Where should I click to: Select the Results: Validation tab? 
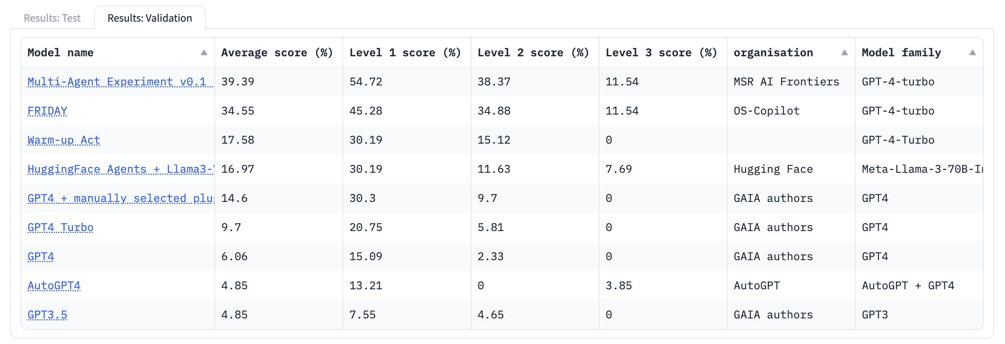pos(150,18)
